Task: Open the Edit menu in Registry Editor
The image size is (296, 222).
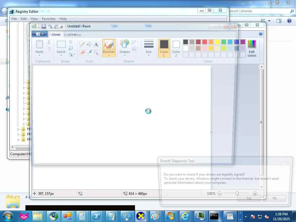Action: pos(24,19)
